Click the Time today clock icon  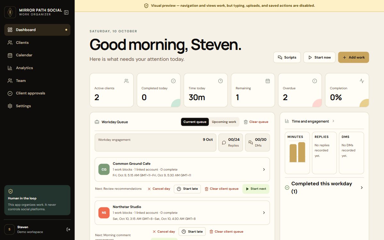(220, 81)
